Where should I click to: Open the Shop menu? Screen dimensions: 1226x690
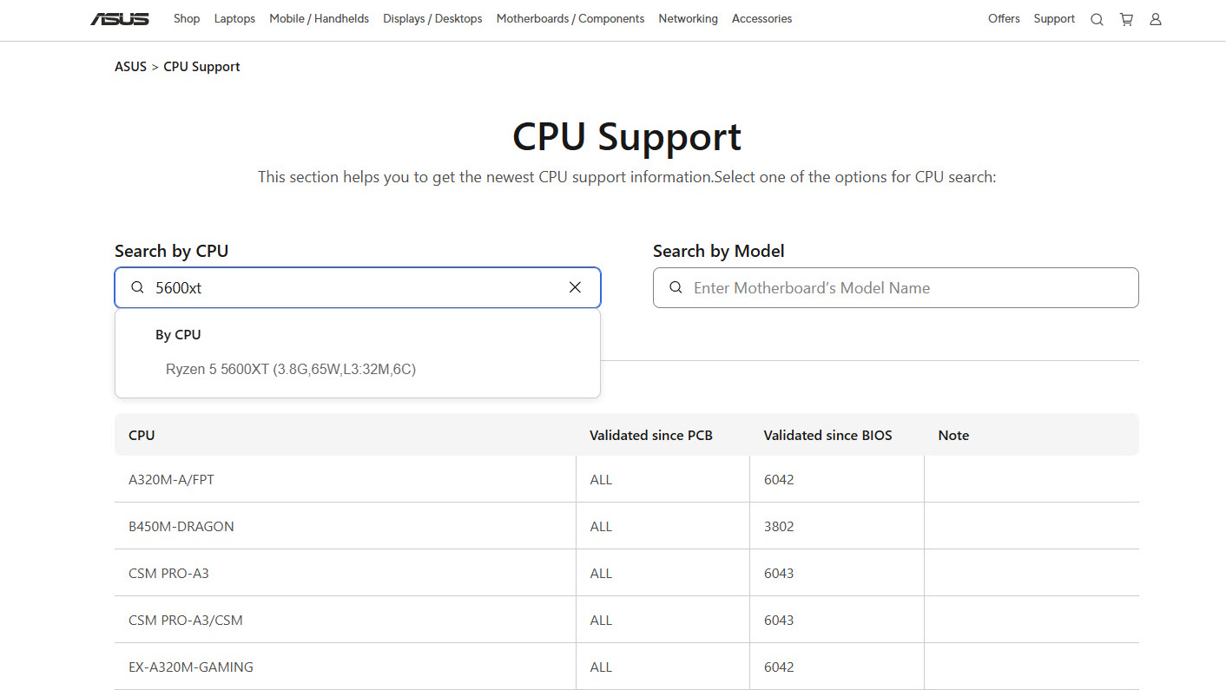point(187,18)
